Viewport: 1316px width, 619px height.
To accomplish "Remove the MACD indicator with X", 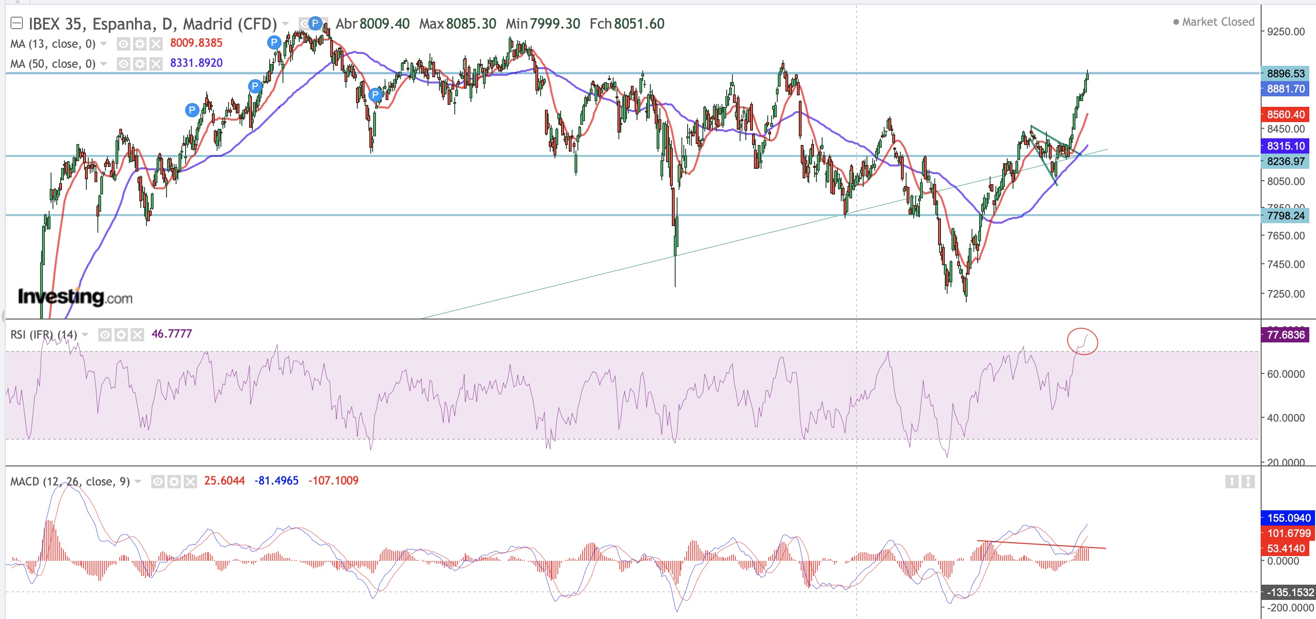I will tap(190, 482).
